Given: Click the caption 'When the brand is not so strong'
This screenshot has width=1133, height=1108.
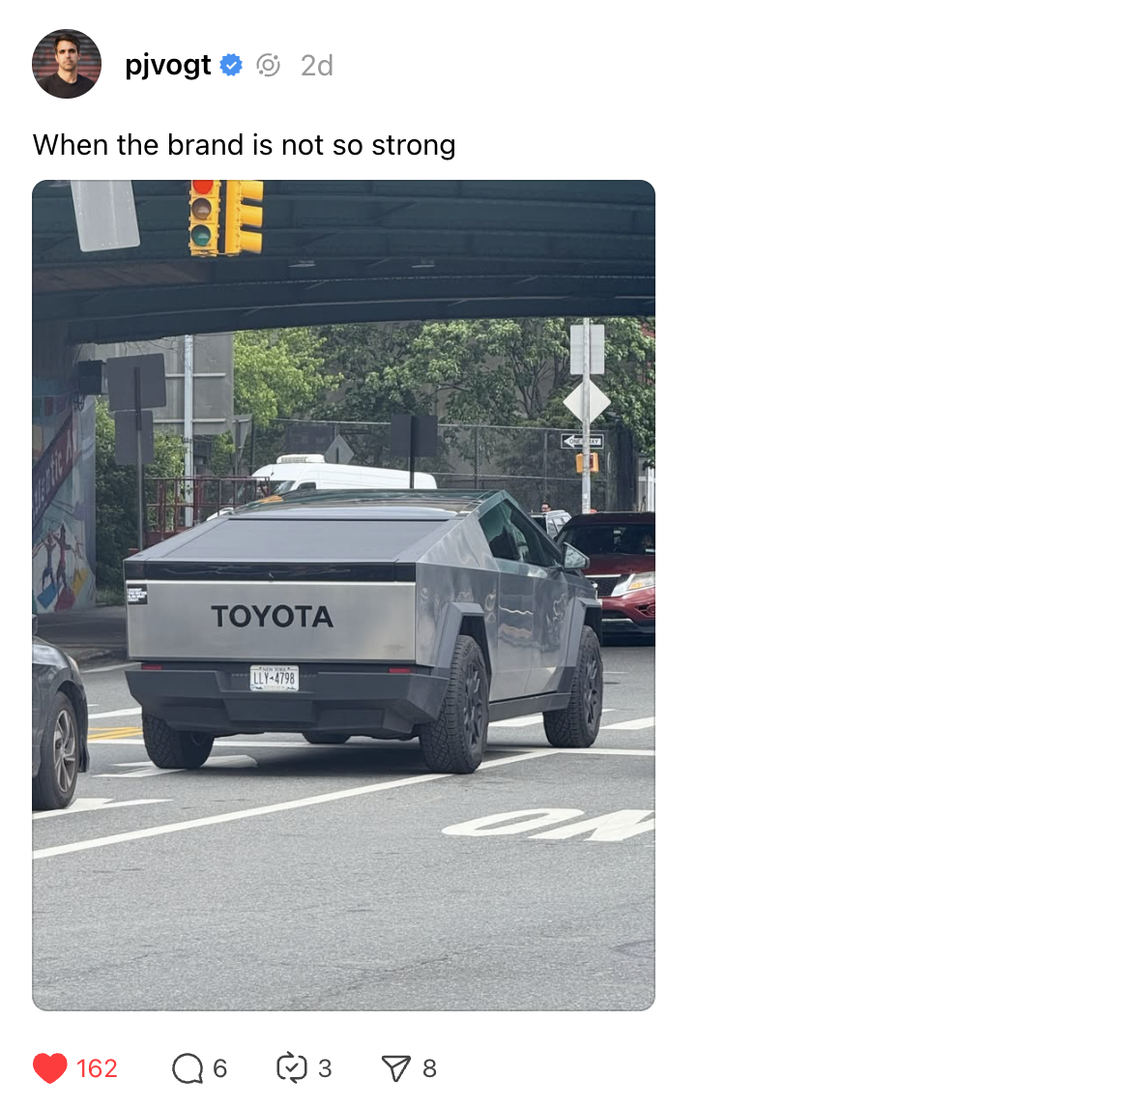Looking at the screenshot, I should (x=245, y=145).
